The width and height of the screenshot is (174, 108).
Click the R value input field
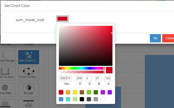79,78
